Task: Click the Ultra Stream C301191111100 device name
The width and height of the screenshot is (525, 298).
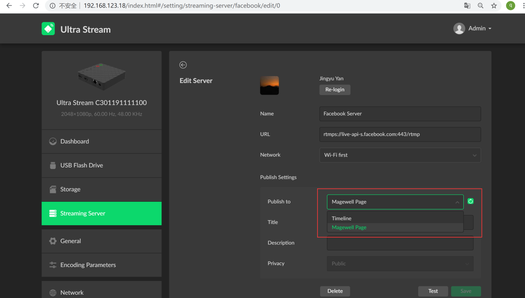Action: pos(101,103)
